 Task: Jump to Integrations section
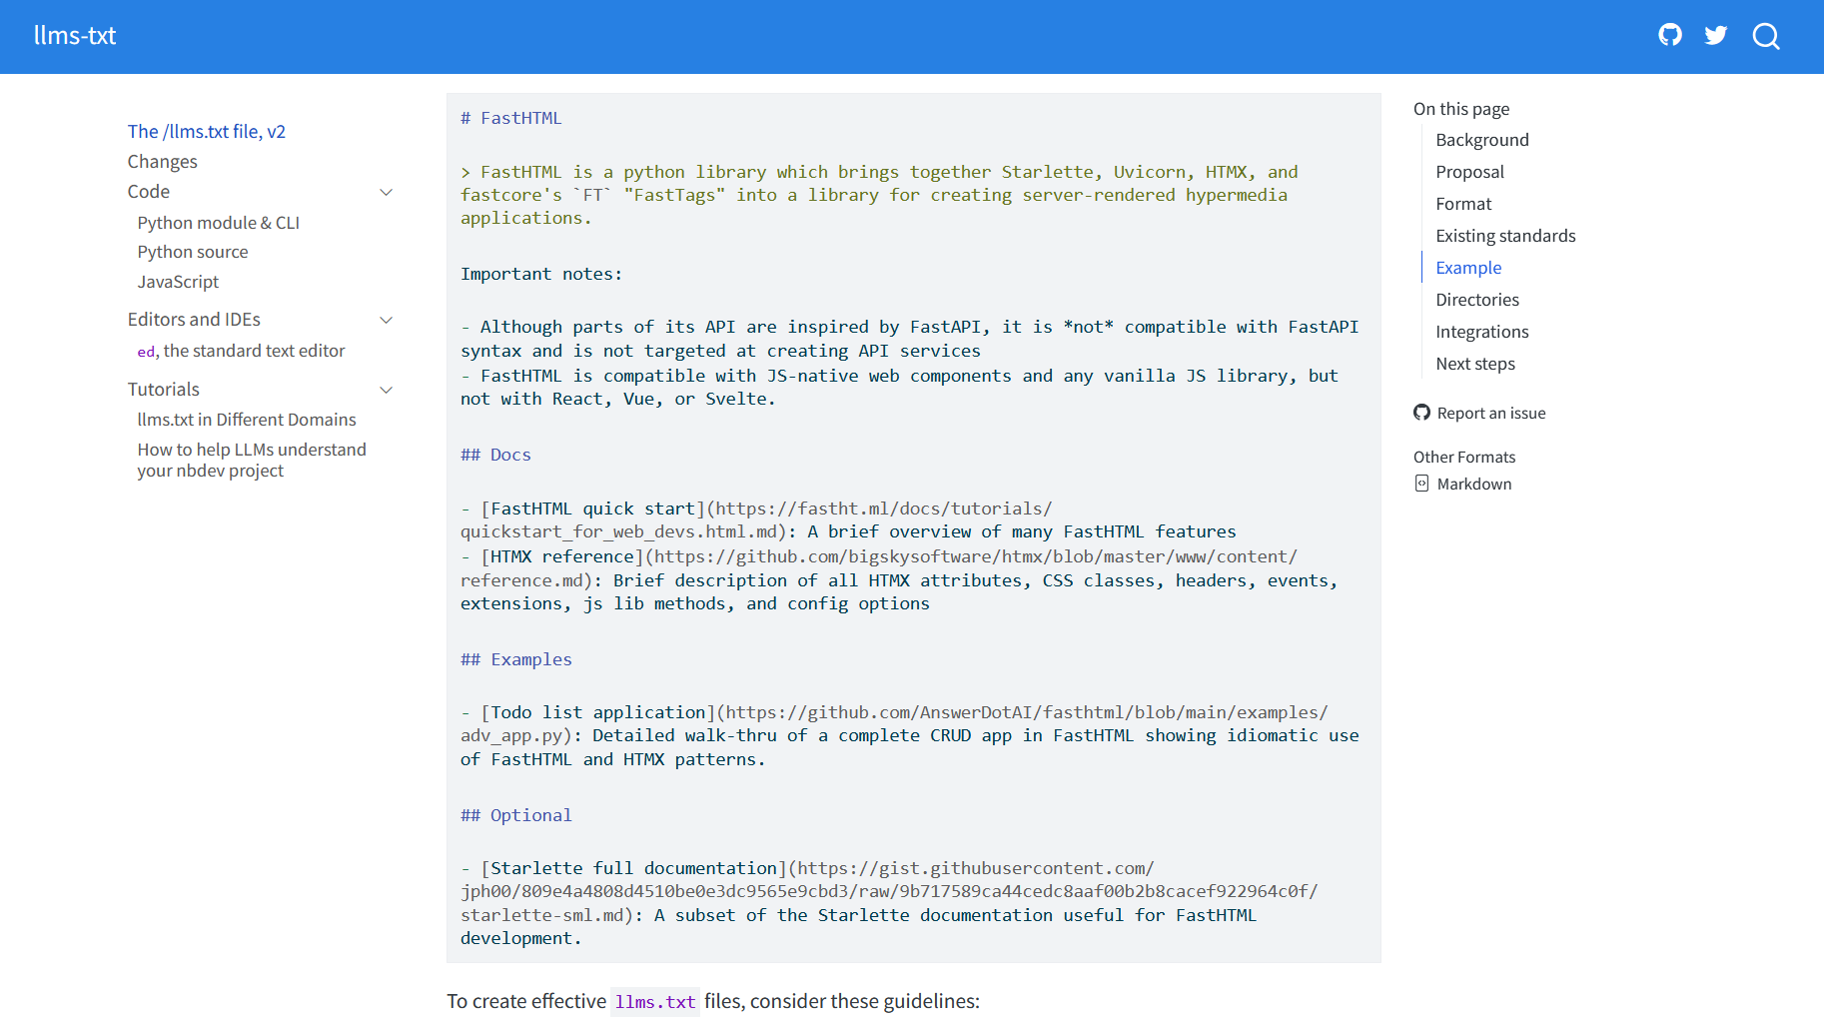click(1482, 332)
